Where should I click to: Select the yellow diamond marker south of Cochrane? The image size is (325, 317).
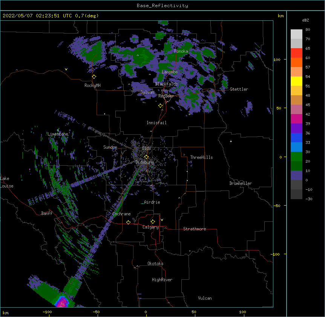tap(128, 222)
